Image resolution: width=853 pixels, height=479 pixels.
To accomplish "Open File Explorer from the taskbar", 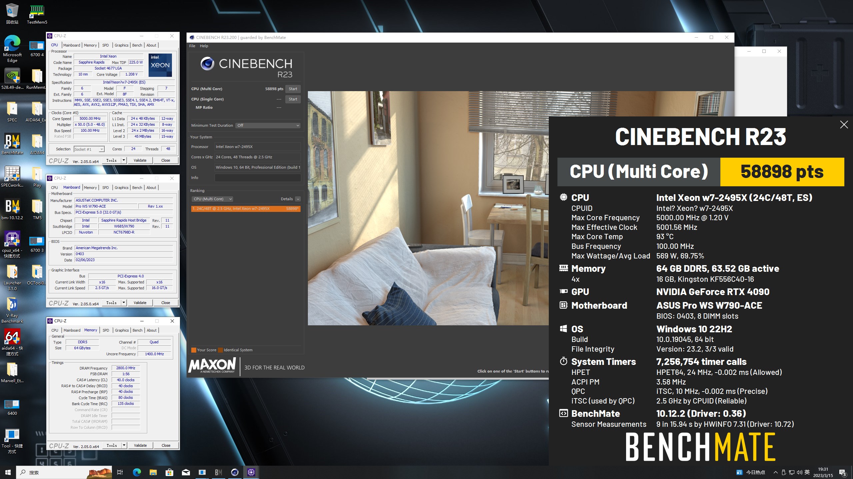I will pyautogui.click(x=153, y=472).
